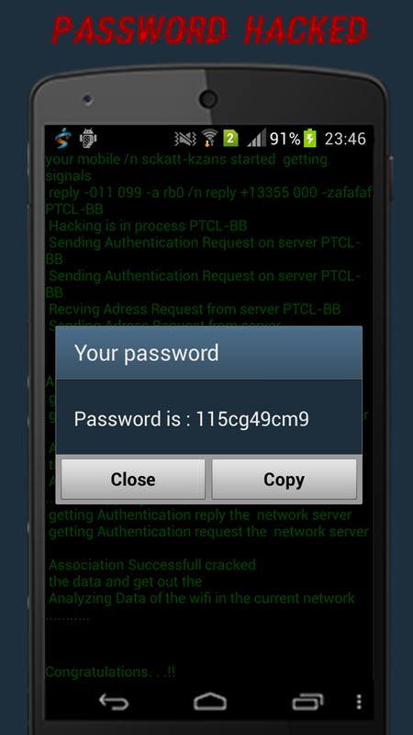Viewport: 413px width, 735px height.
Task: Tap the battery charging icon
Action: click(309, 139)
